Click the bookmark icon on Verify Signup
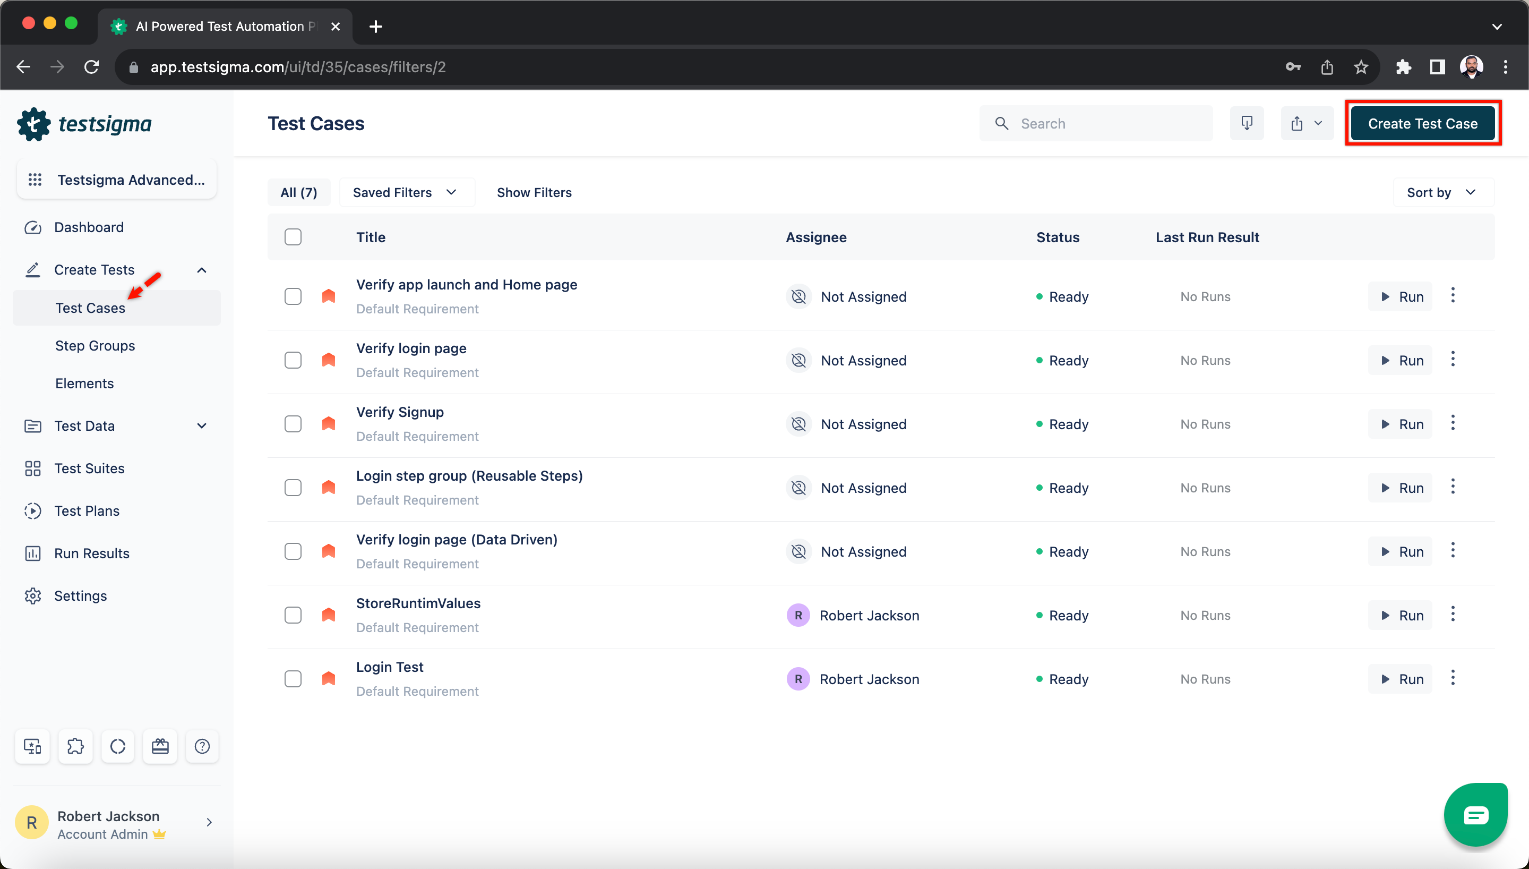Viewport: 1529px width, 869px height. tap(328, 424)
